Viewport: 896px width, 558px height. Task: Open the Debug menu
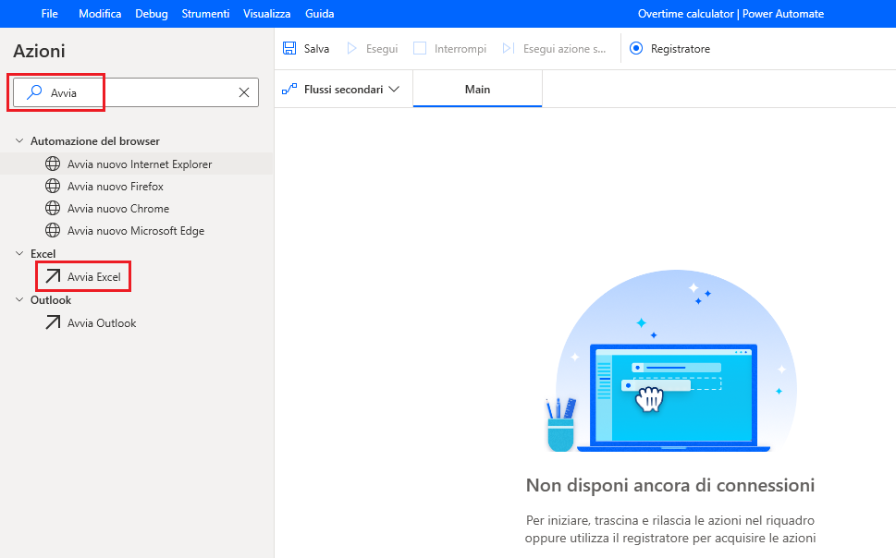[x=151, y=13]
